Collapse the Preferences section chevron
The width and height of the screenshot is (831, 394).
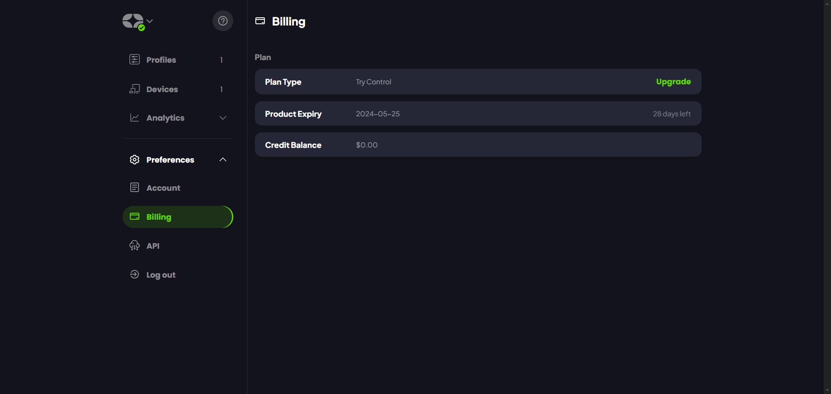click(223, 160)
